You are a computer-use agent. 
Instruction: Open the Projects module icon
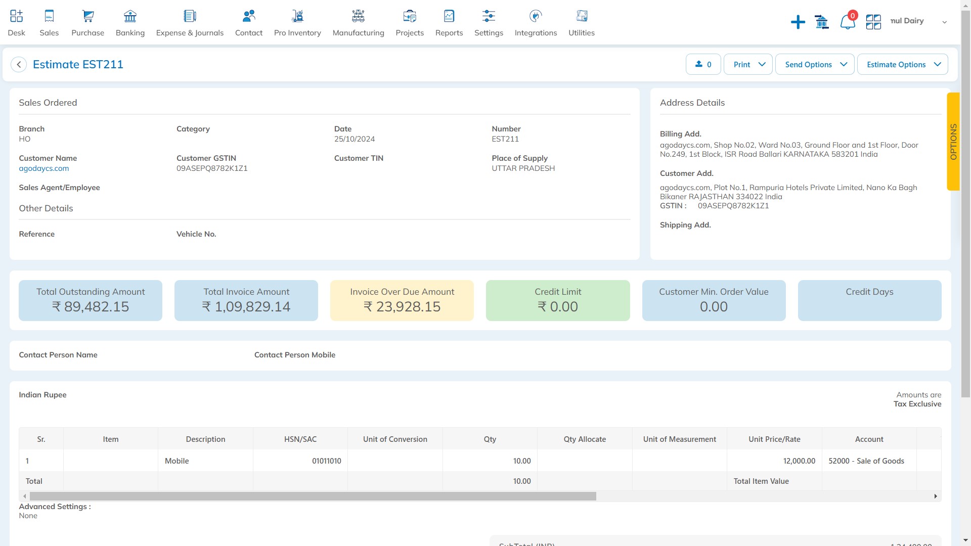[x=410, y=16]
